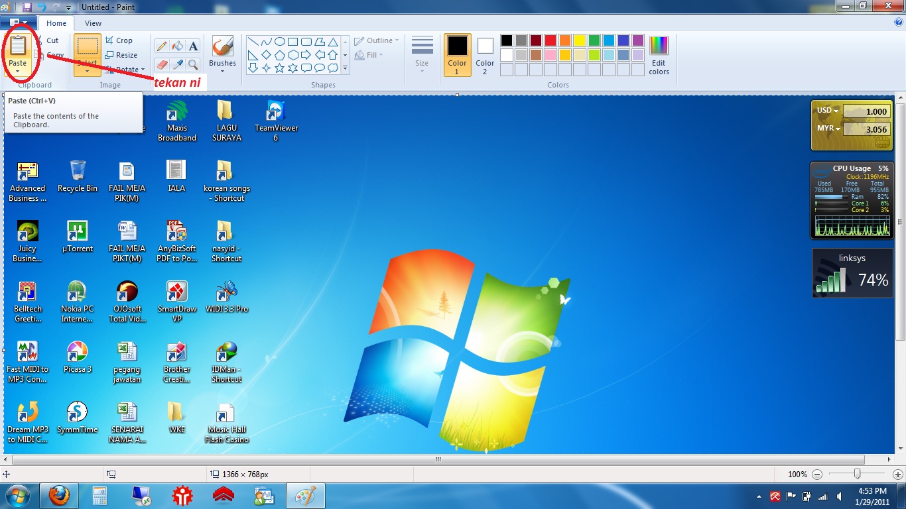Open the shape Outline dropdown

(x=377, y=40)
